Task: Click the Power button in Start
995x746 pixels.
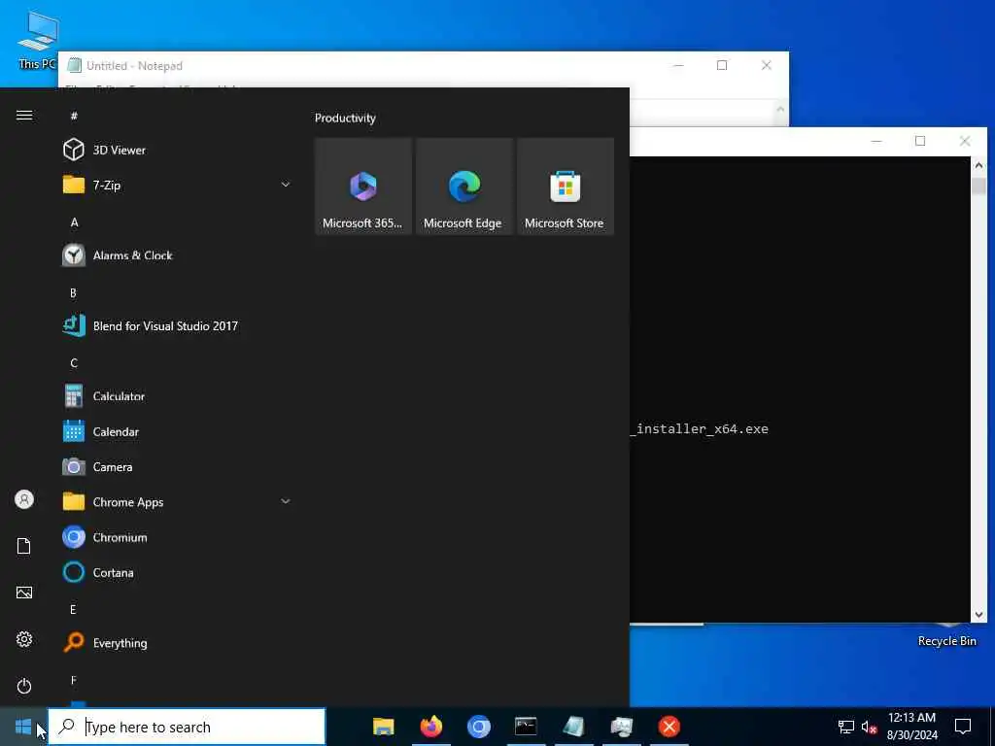Action: (x=24, y=686)
